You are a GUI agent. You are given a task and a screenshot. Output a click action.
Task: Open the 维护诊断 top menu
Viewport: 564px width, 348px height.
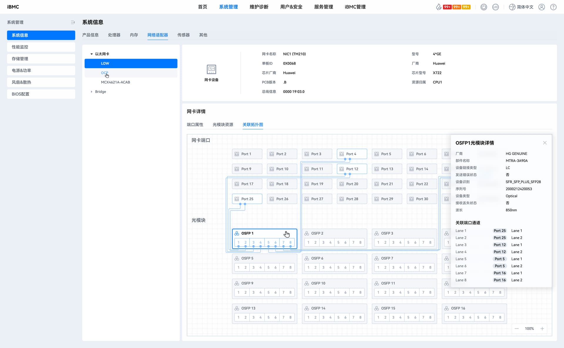259,7
